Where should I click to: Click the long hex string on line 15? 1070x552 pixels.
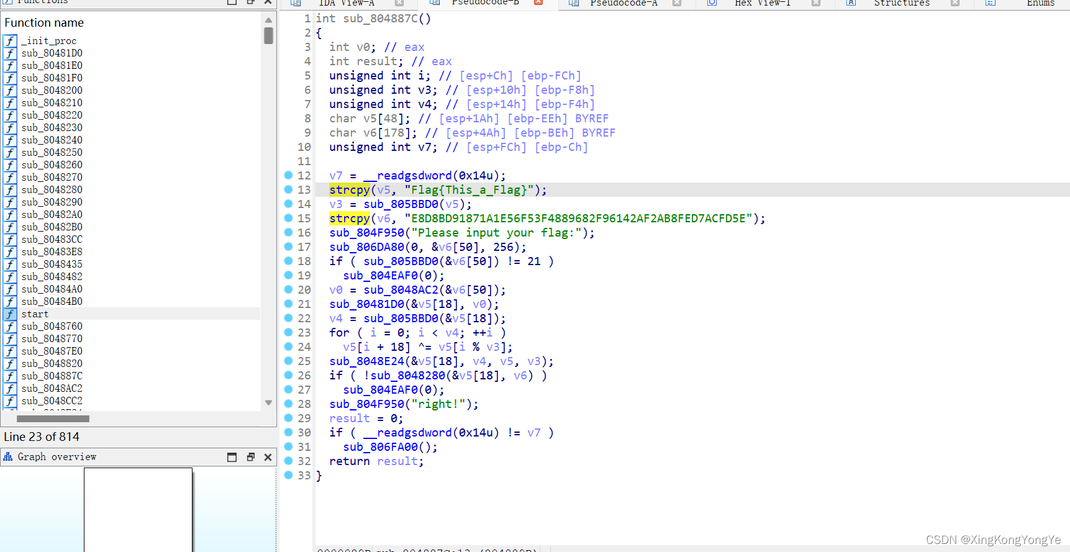coord(578,219)
